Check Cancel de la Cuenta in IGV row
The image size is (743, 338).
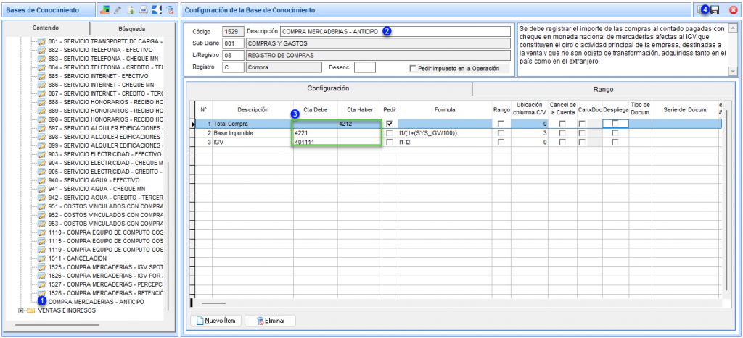562,142
